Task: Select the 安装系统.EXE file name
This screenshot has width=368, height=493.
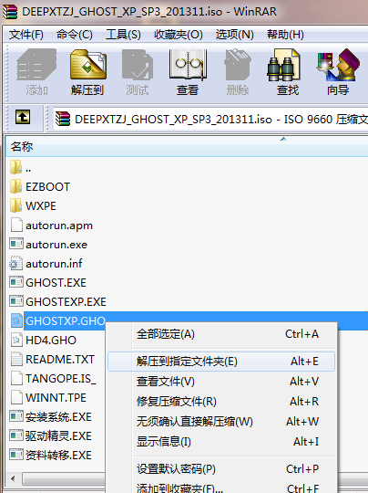Action: (58, 417)
